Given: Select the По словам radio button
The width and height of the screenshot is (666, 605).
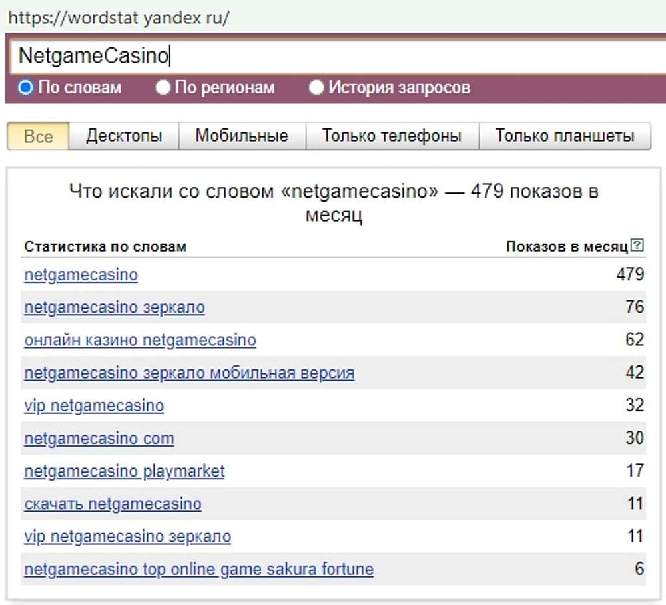Looking at the screenshot, I should [26, 87].
